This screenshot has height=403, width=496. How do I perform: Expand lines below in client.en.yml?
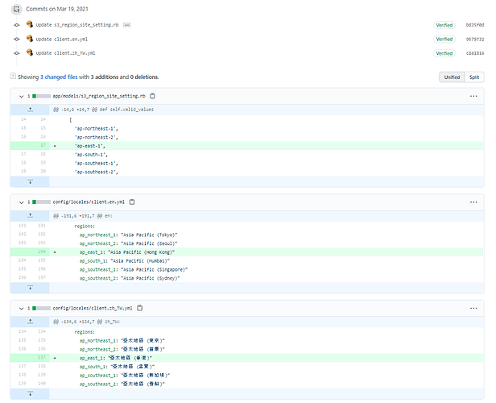coord(30,288)
